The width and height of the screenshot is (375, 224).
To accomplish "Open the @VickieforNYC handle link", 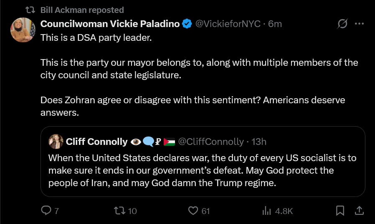I will (x=228, y=24).
